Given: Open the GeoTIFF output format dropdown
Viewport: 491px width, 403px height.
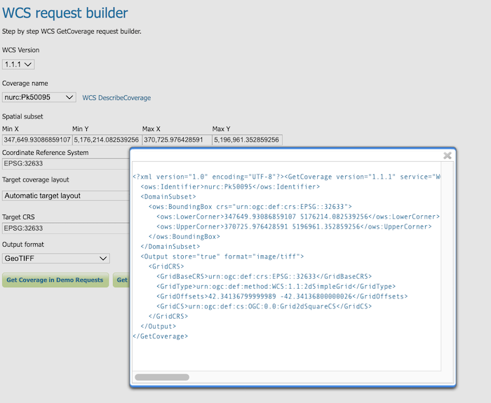Looking at the screenshot, I should click(x=56, y=259).
